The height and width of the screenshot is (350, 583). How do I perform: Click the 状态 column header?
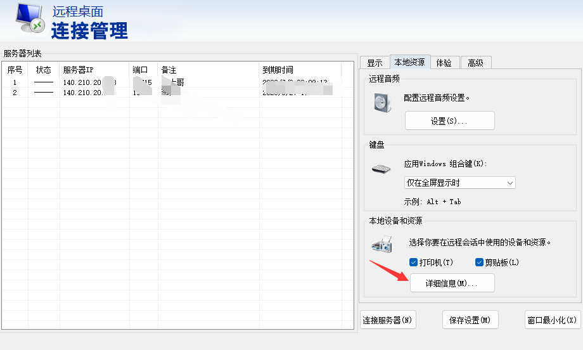click(44, 70)
